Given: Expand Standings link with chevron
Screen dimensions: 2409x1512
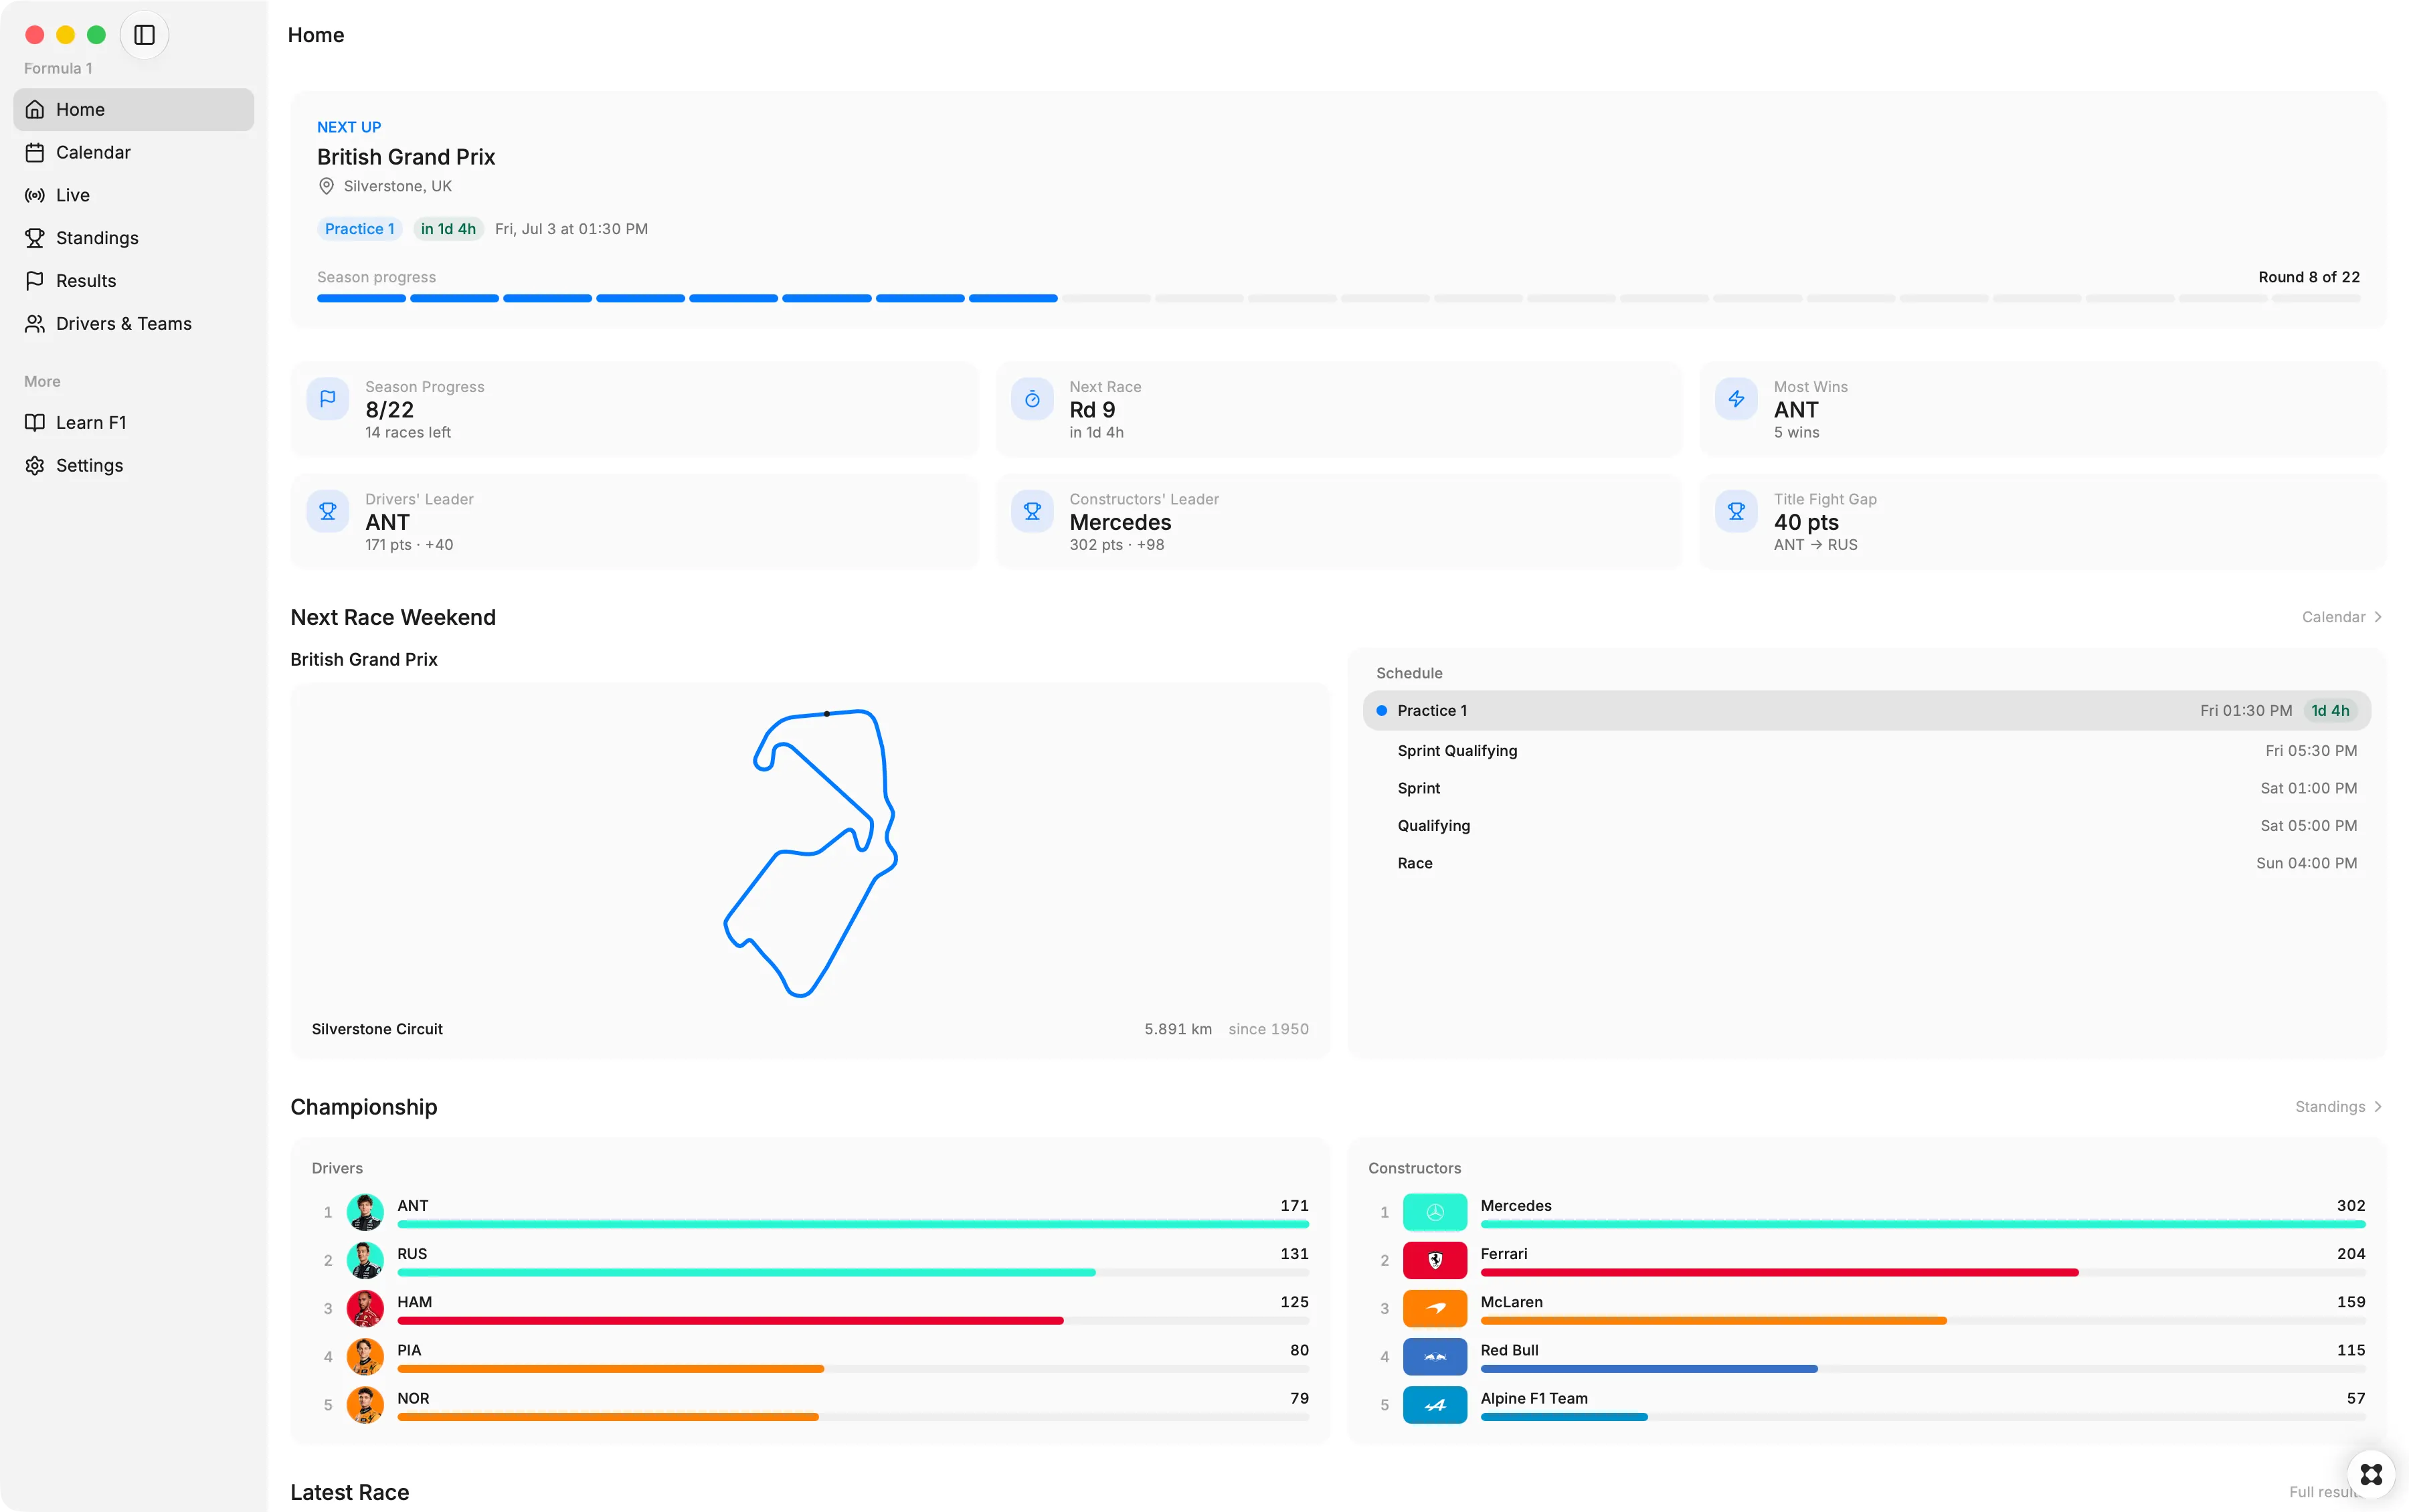Looking at the screenshot, I should coord(2339,1106).
